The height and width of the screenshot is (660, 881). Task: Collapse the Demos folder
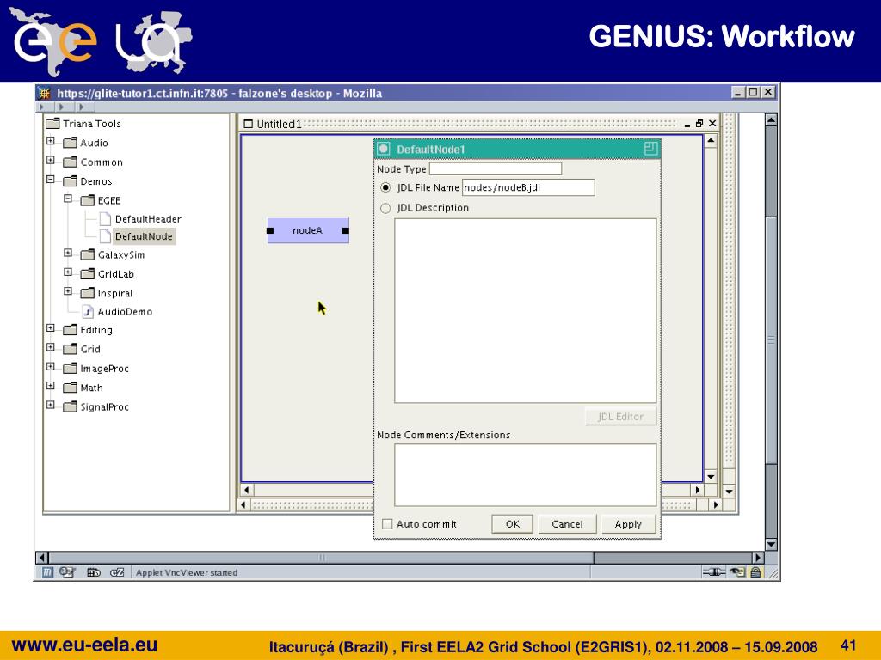tap(51, 180)
